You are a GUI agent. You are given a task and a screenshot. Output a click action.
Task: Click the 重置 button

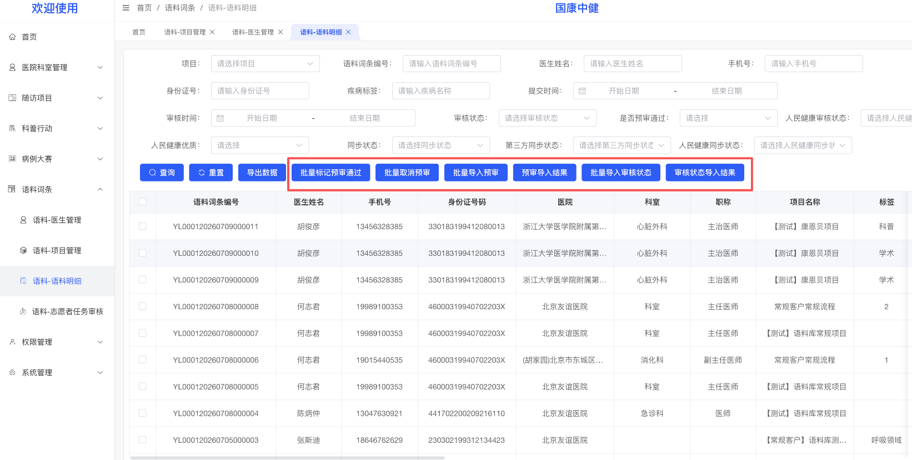(x=211, y=173)
